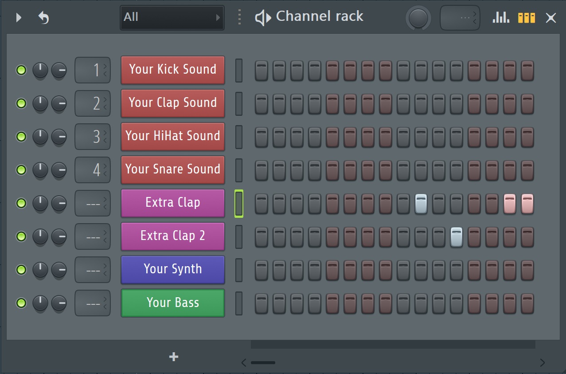Open channel rack options via the dots icon
Image resolution: width=566 pixels, height=374 pixels.
coord(239,18)
